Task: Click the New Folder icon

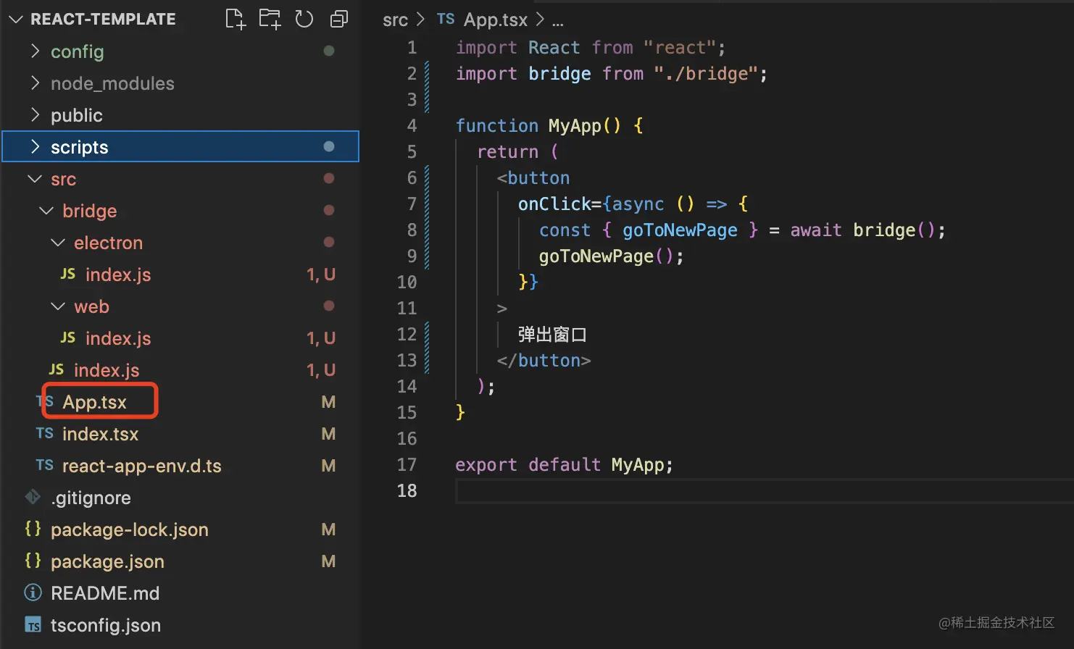Action: tap(270, 20)
